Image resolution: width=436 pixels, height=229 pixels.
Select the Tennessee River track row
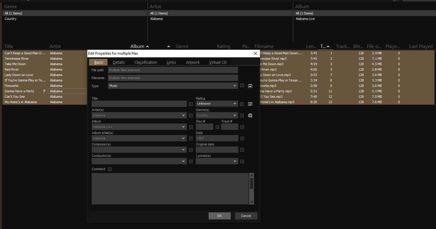17,59
